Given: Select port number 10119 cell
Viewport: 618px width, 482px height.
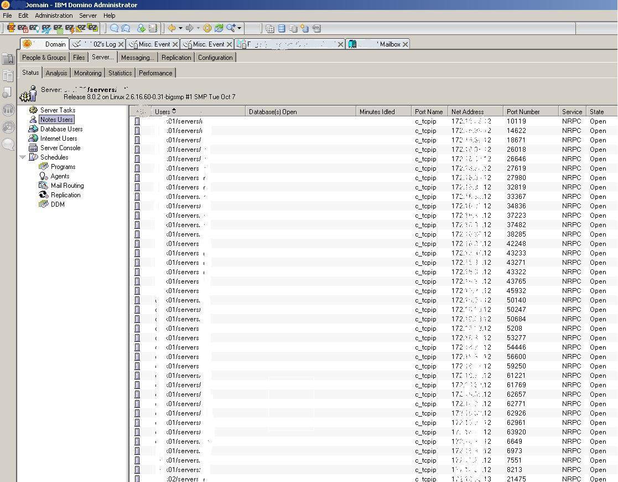Looking at the screenshot, I should click(516, 121).
